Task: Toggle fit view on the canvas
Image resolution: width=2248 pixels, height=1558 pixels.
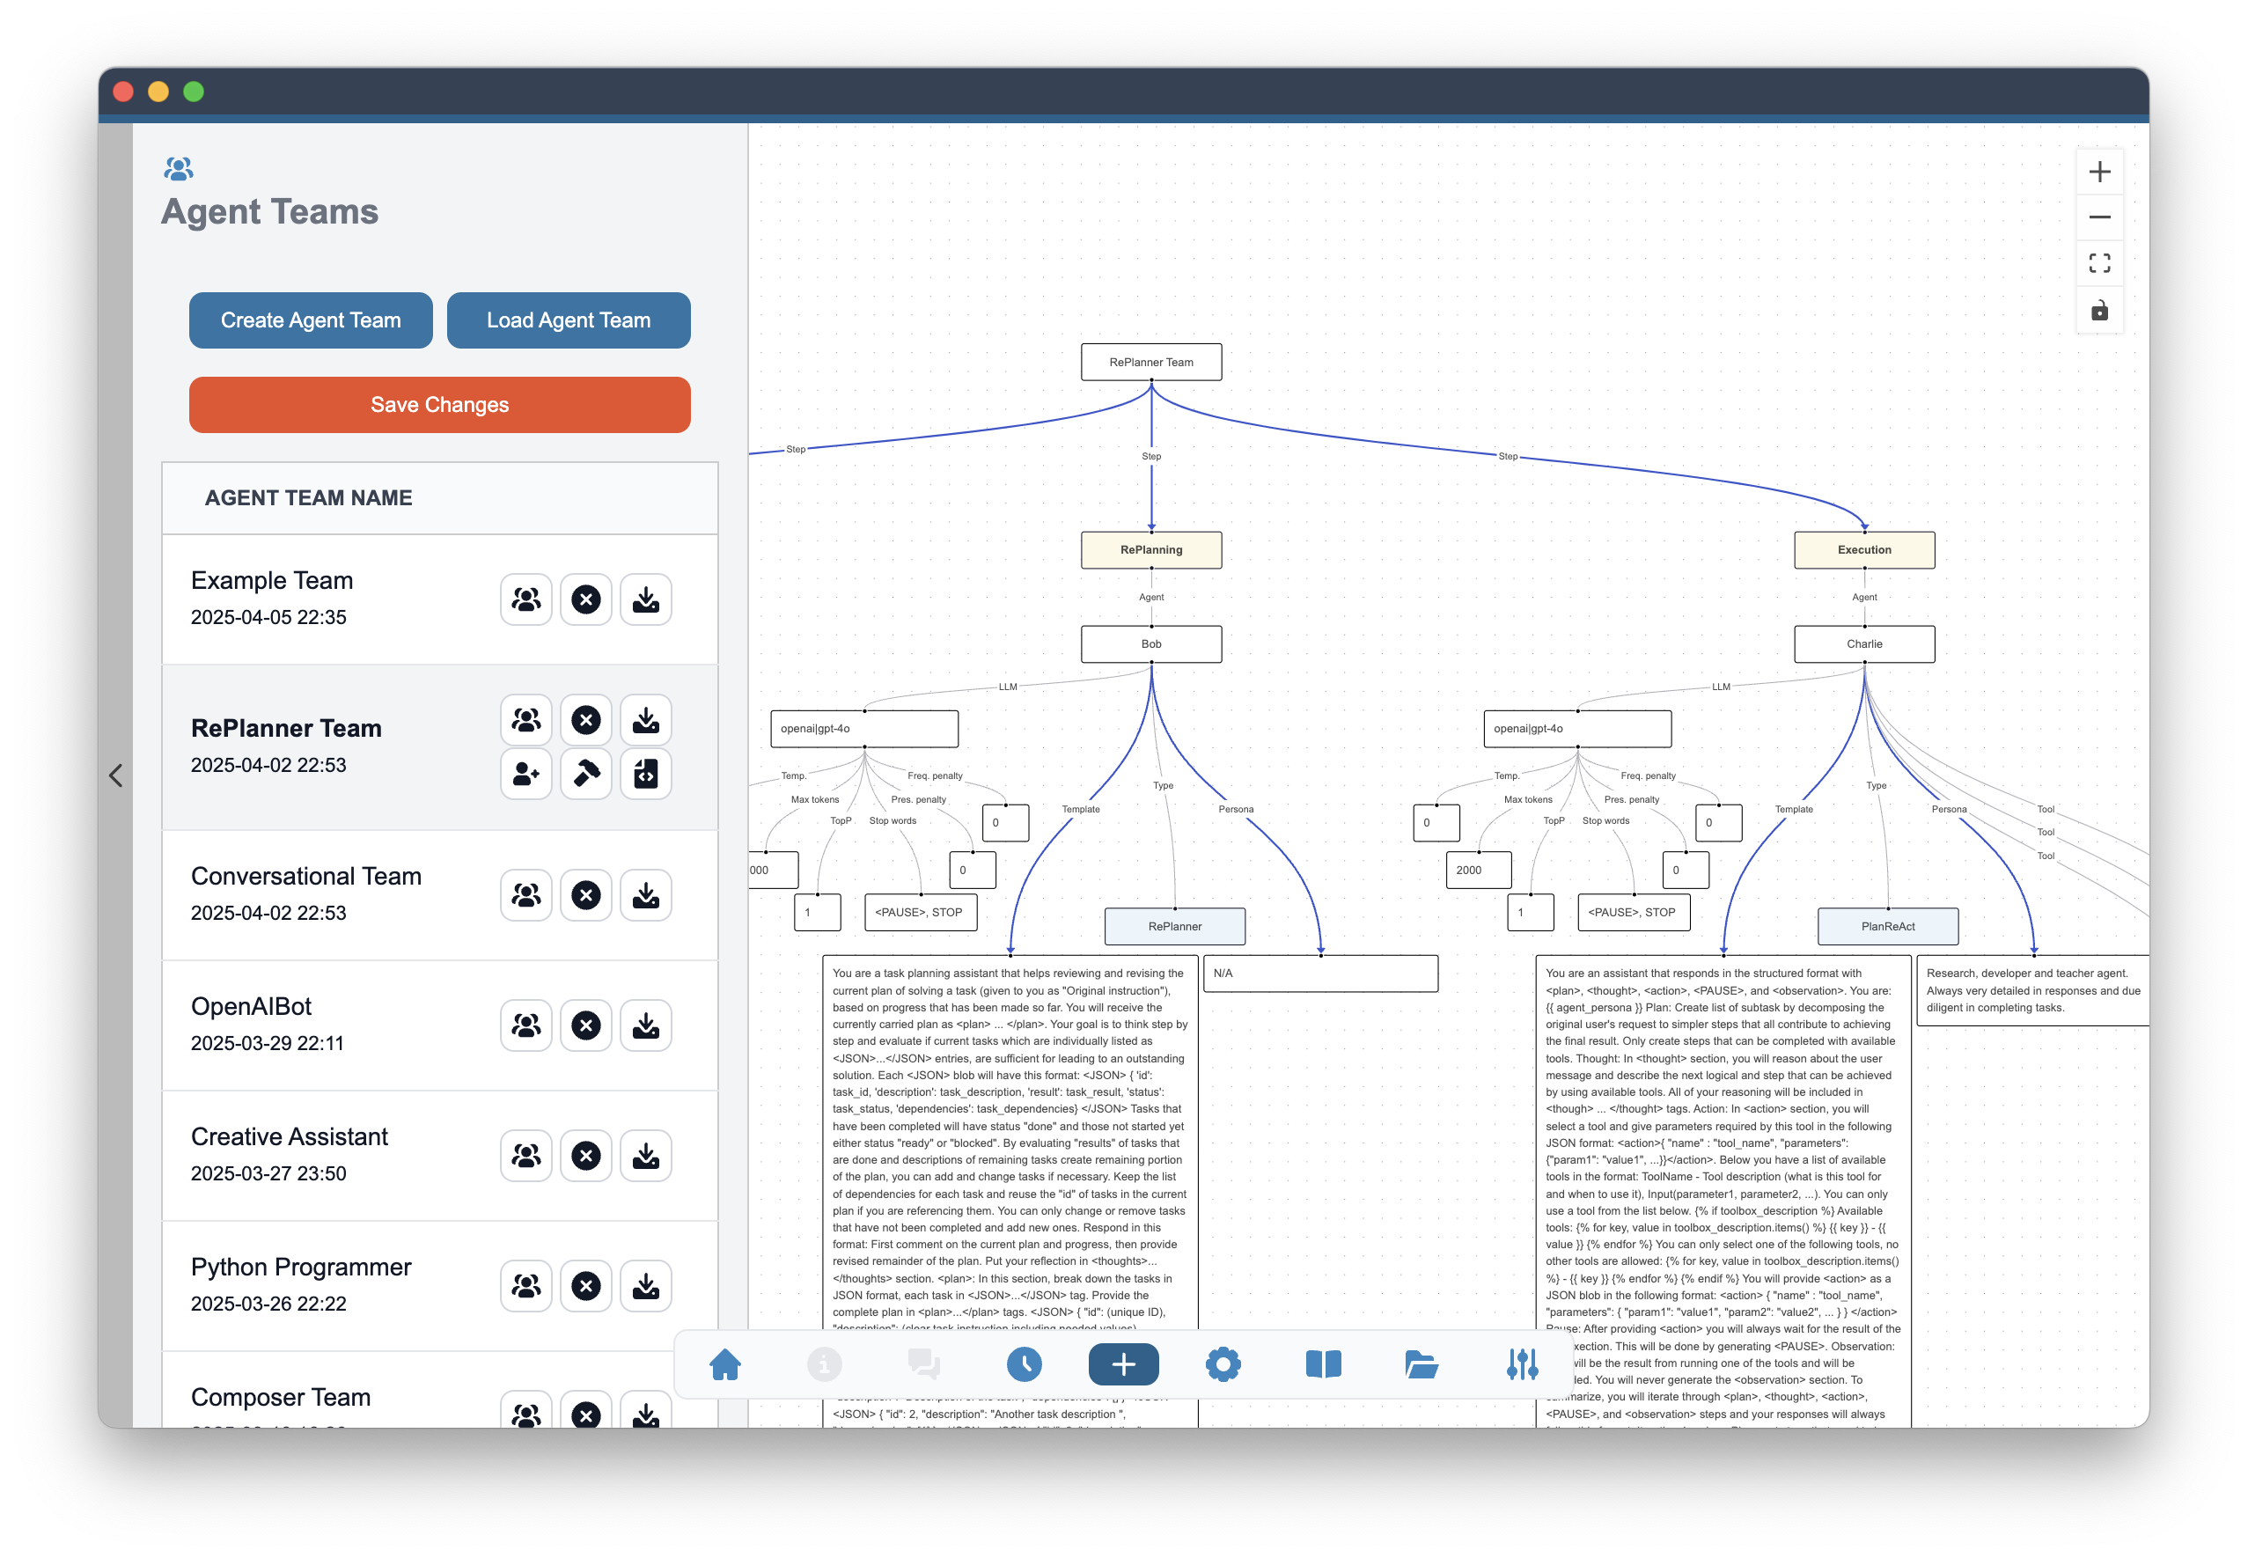Action: 2098,263
